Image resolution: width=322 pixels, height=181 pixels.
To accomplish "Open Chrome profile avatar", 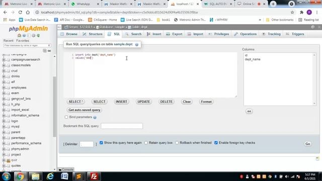I will [x=309, y=12].
